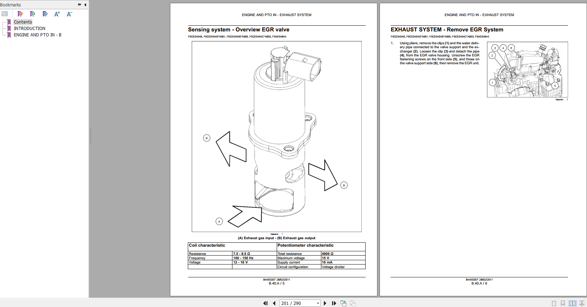Image resolution: width=587 pixels, height=307 pixels.
Task: Click the previous view icon
Action: [x=343, y=303]
